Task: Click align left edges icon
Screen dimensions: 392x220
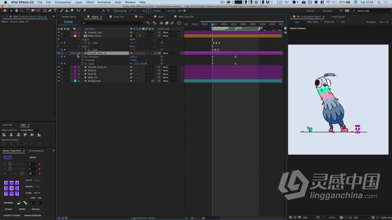Action: coord(4,135)
